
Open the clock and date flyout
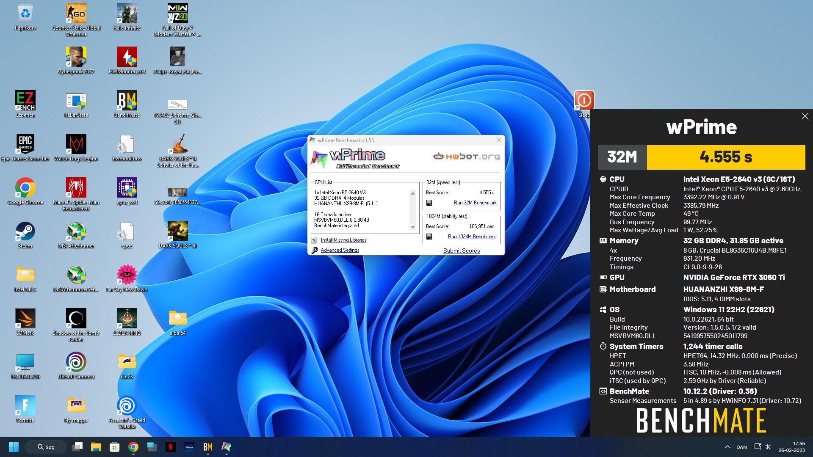[791, 447]
